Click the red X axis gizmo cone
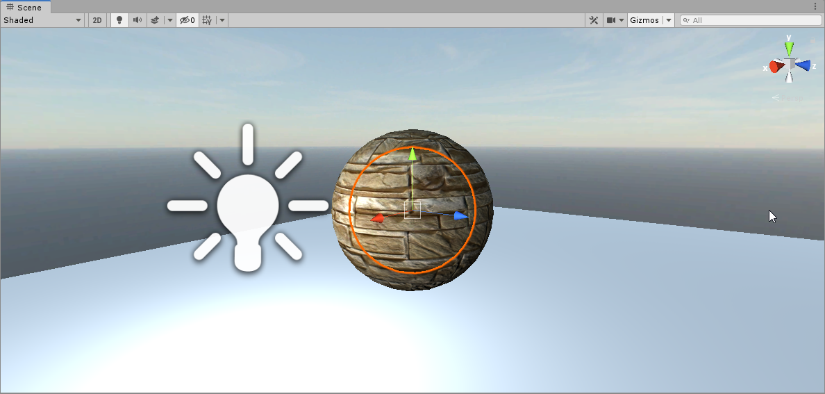The width and height of the screenshot is (825, 394). click(x=776, y=67)
